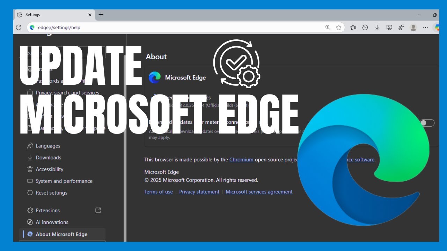Screen dimensions: 447x251
Task: Toggle download updates over metered connections
Action: (x=427, y=123)
